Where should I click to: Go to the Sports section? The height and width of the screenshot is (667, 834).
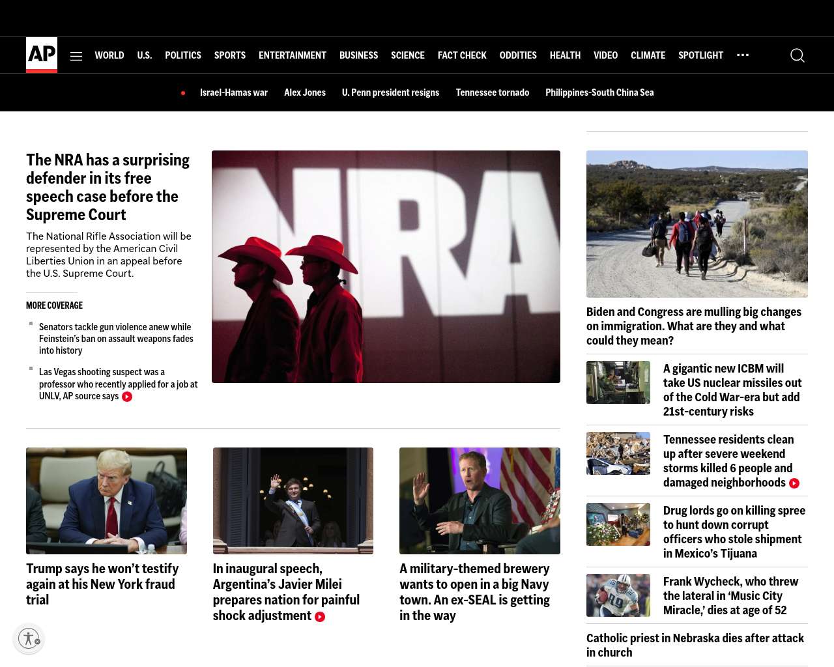point(230,55)
